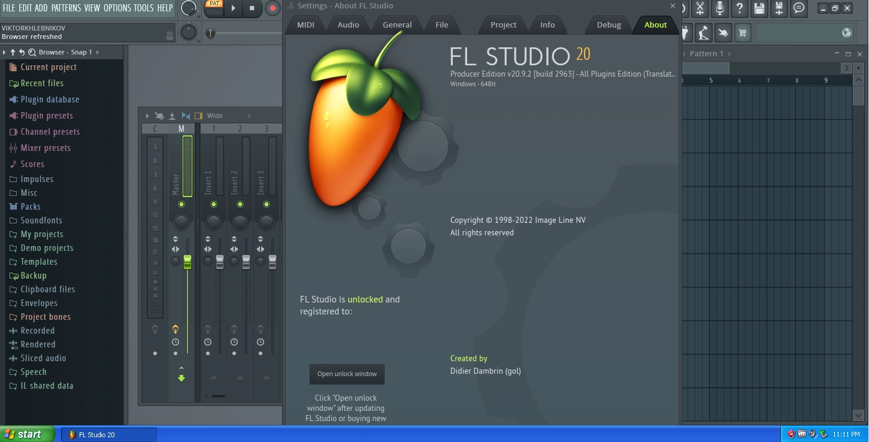Click the mixer view waveforms icon

186,116
